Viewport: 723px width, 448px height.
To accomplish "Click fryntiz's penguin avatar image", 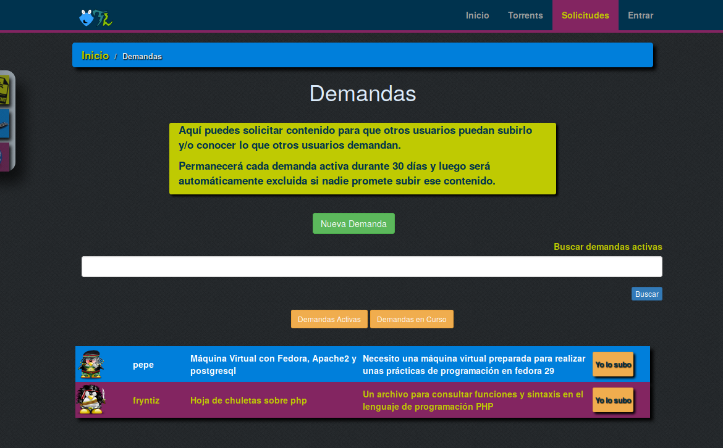I will (91, 400).
